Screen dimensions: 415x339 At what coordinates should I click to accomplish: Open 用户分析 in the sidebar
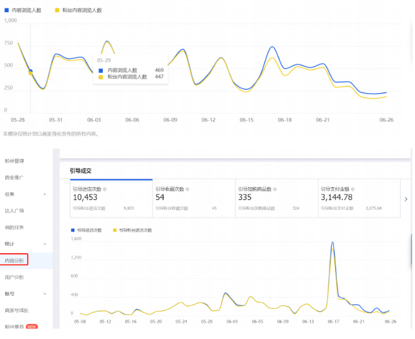[x=15, y=277]
